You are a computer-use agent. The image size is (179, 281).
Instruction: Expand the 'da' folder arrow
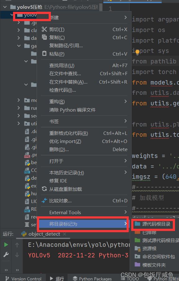(19, 38)
